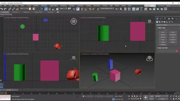Activate the Select and Move tool
This screenshot has width=180, height=101.
click(46, 9)
